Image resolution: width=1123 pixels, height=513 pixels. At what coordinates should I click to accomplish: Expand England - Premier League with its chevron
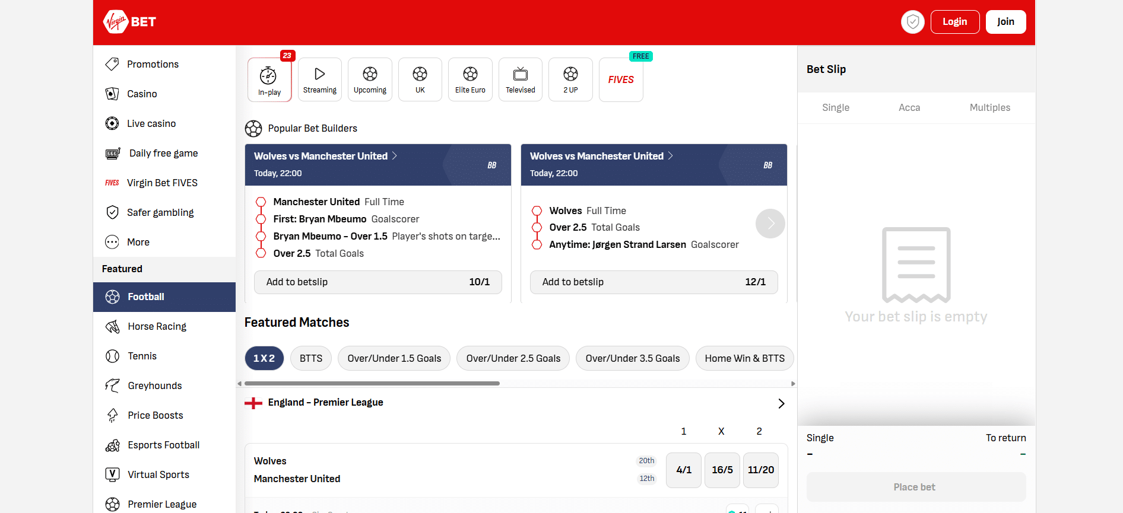point(781,403)
